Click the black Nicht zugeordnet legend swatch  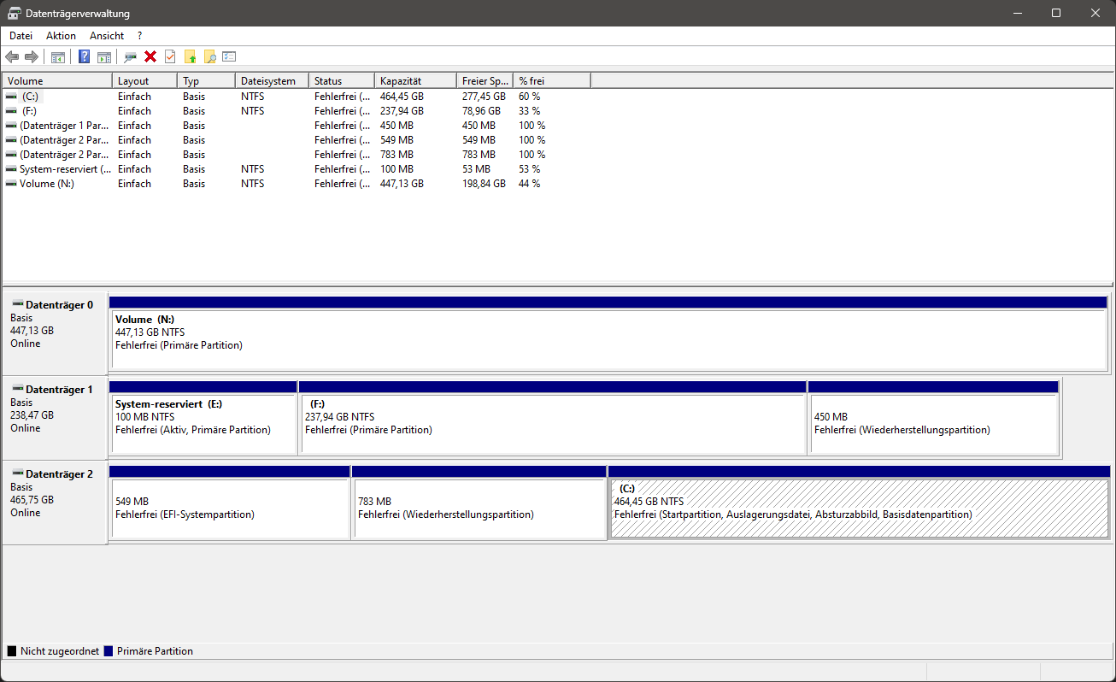pos(12,651)
